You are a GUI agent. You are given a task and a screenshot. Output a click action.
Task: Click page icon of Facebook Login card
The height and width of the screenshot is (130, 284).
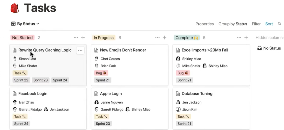[x=15, y=94]
